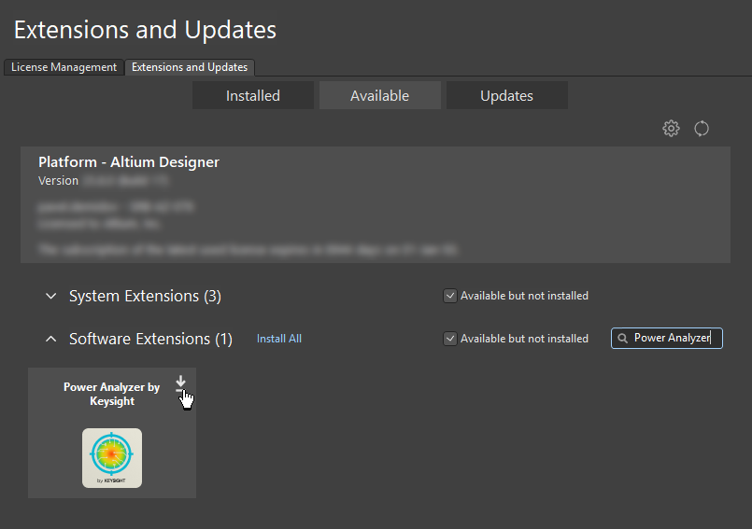Screen dimensions: 752x529
Task: Click the Power Analyzer search field
Action: [667, 339]
